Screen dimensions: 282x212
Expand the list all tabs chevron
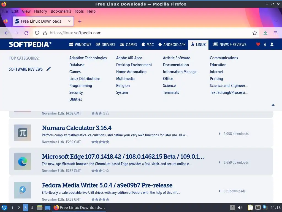[x=276, y=21]
